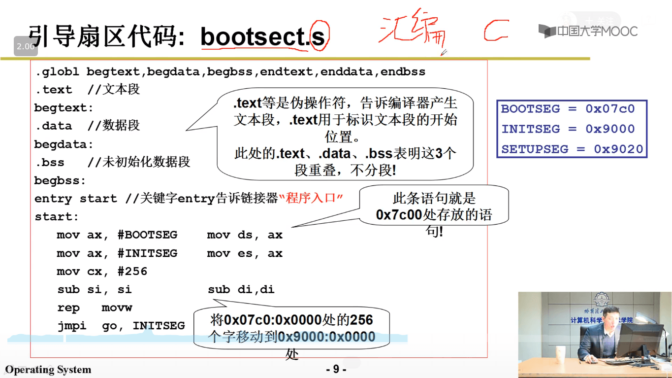Click the instruction mov ax, #BOOTSEG

pyautogui.click(x=117, y=235)
